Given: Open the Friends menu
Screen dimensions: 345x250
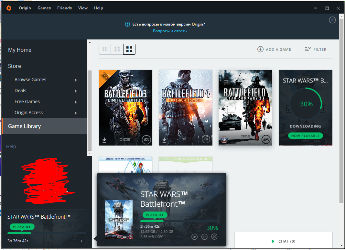Looking at the screenshot, I should click(x=64, y=8).
